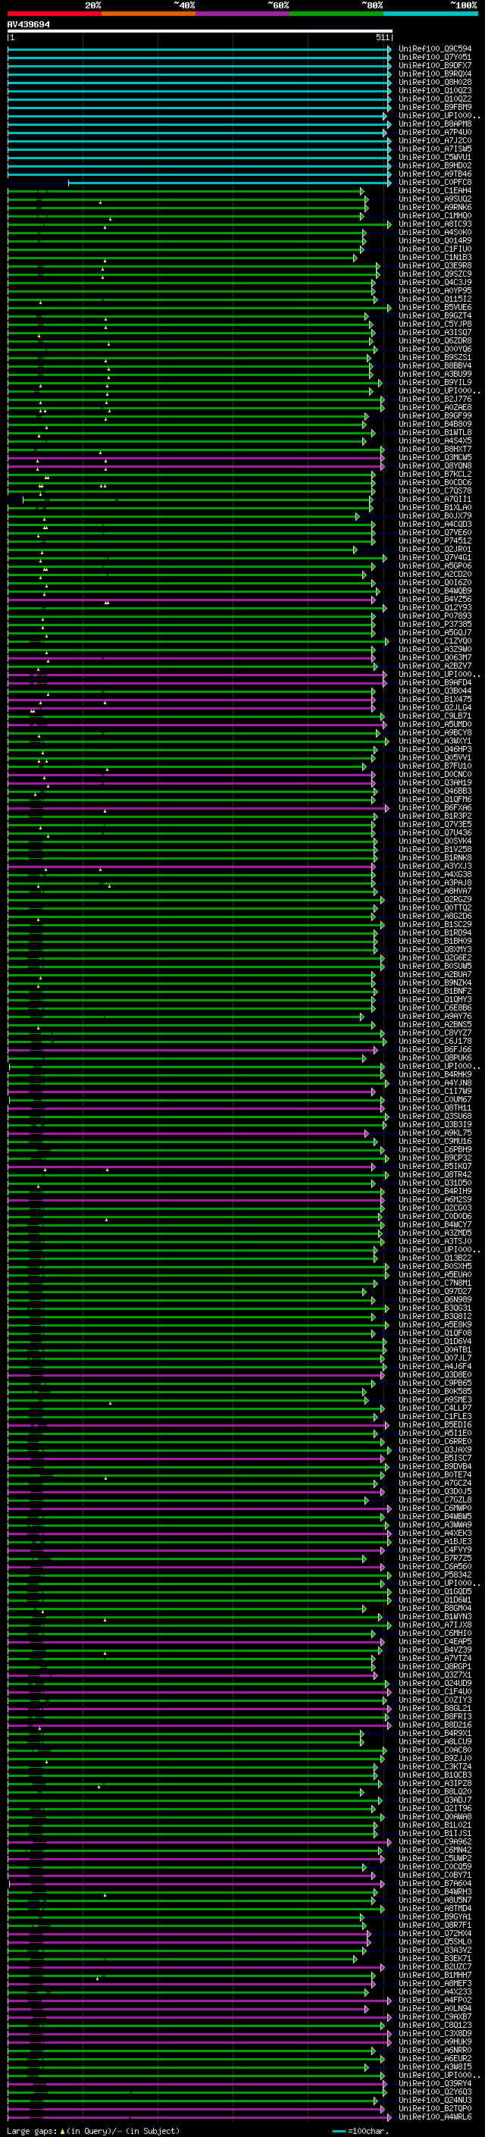Select UniRef100_B5VUE6 hit label
Viewport: 485px width, 2137px height.
pyautogui.click(x=434, y=307)
